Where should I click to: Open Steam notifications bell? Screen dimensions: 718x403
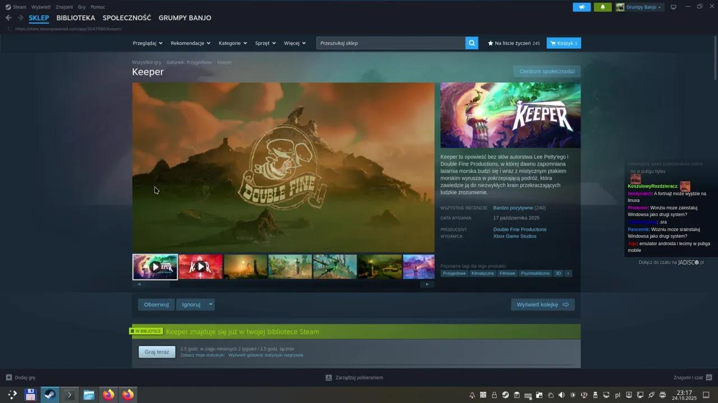point(602,7)
